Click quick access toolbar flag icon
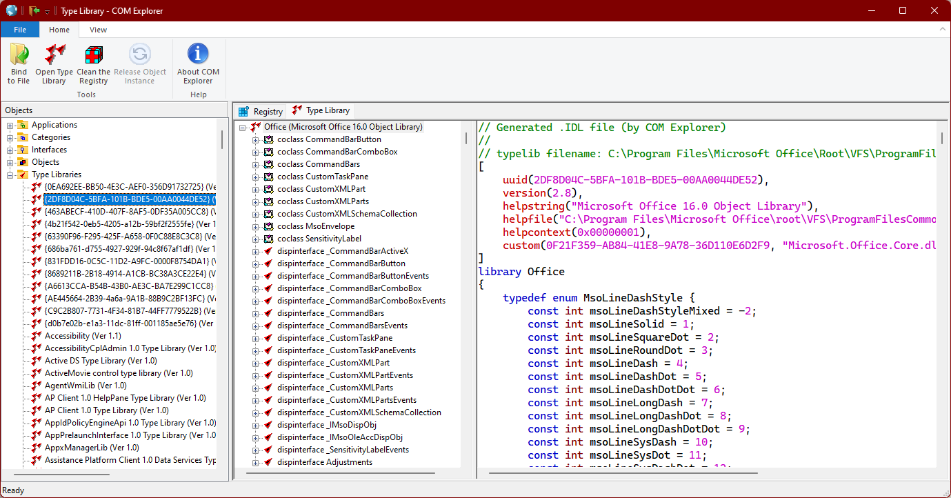This screenshot has width=951, height=498. 34,10
